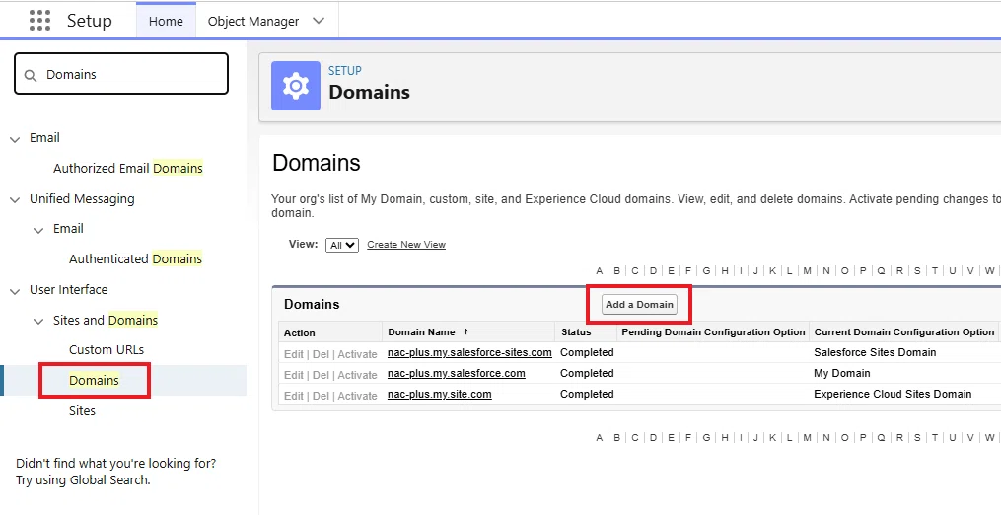Filter by letter P in bottom index
Viewport: 1001px width, 515px height.
863,438
